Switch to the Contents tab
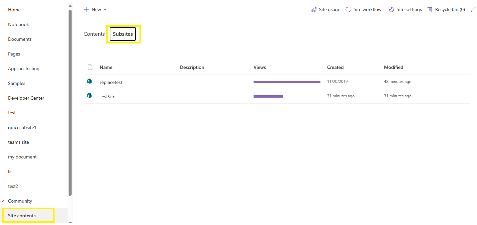The image size is (477, 225). (x=94, y=34)
